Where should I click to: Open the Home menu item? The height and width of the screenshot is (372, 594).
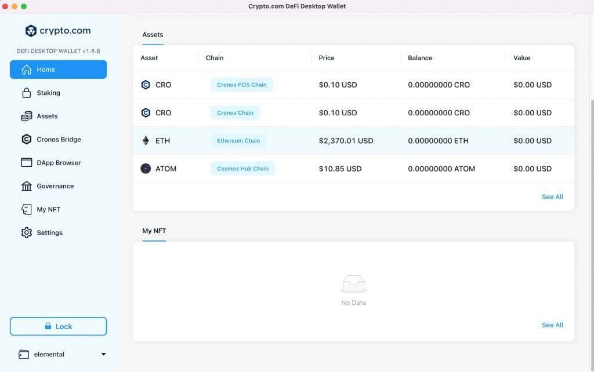tap(59, 70)
